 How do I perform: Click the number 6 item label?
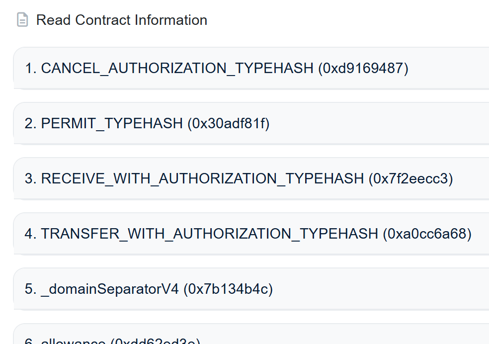[31, 341]
